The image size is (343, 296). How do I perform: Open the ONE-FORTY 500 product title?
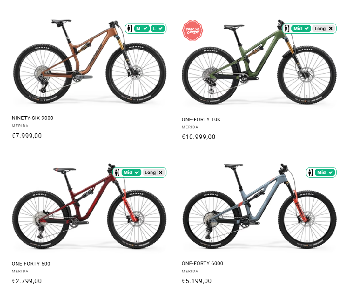pyautogui.click(x=31, y=264)
